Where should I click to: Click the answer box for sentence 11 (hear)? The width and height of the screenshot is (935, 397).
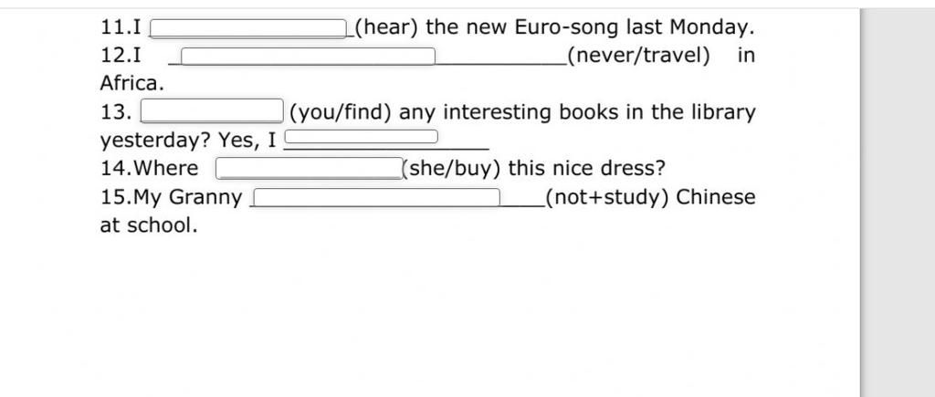pos(248,28)
